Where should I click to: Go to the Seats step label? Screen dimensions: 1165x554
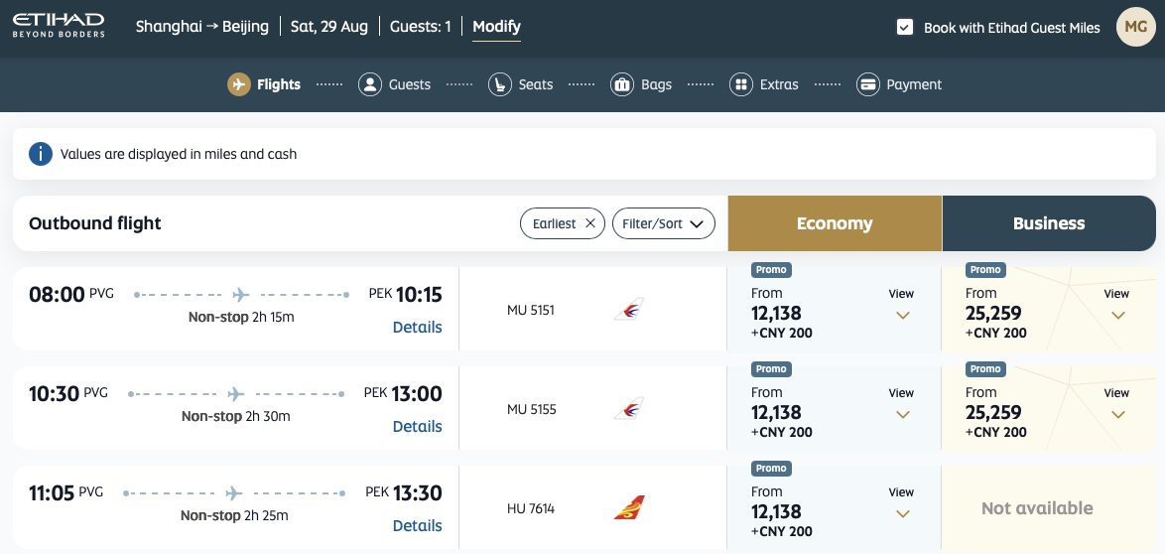536,84
